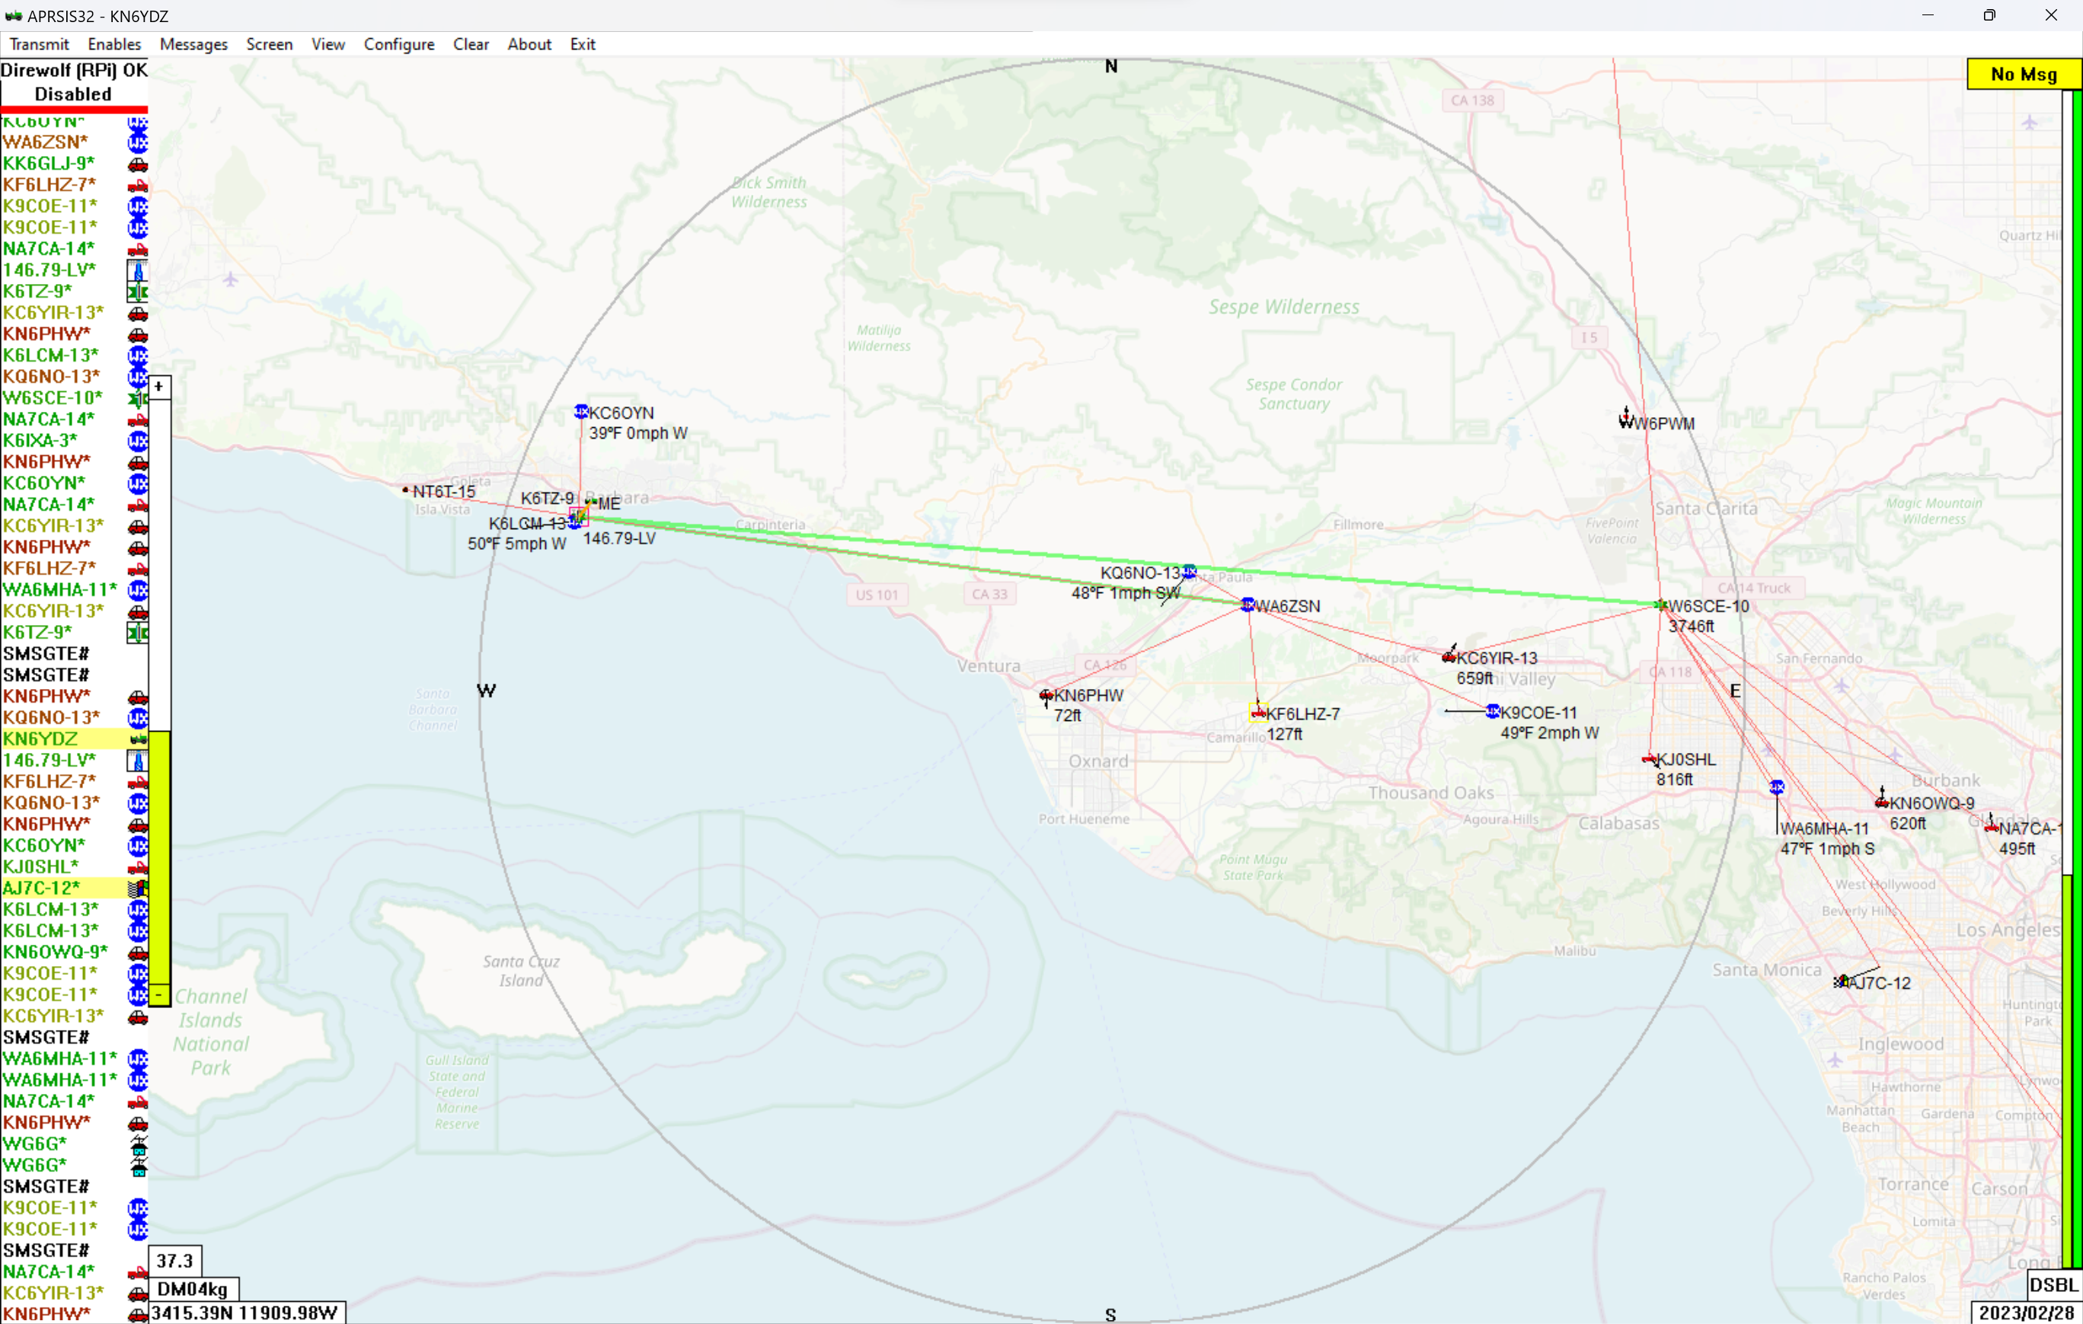Click the green signal bar at right edge
The width and height of the screenshot is (2083, 1324).
pyautogui.click(x=2076, y=678)
